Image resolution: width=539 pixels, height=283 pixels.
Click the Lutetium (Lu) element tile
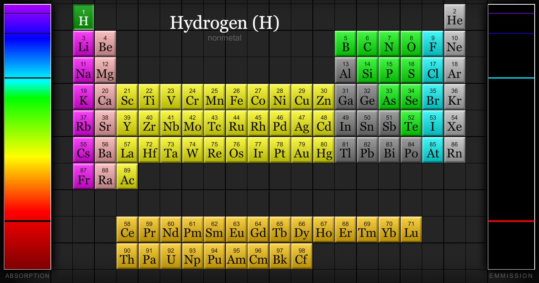[x=411, y=229]
